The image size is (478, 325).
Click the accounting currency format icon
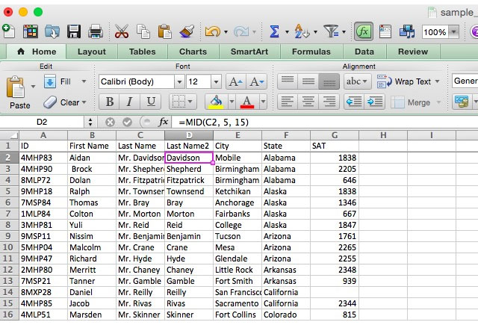(x=462, y=102)
